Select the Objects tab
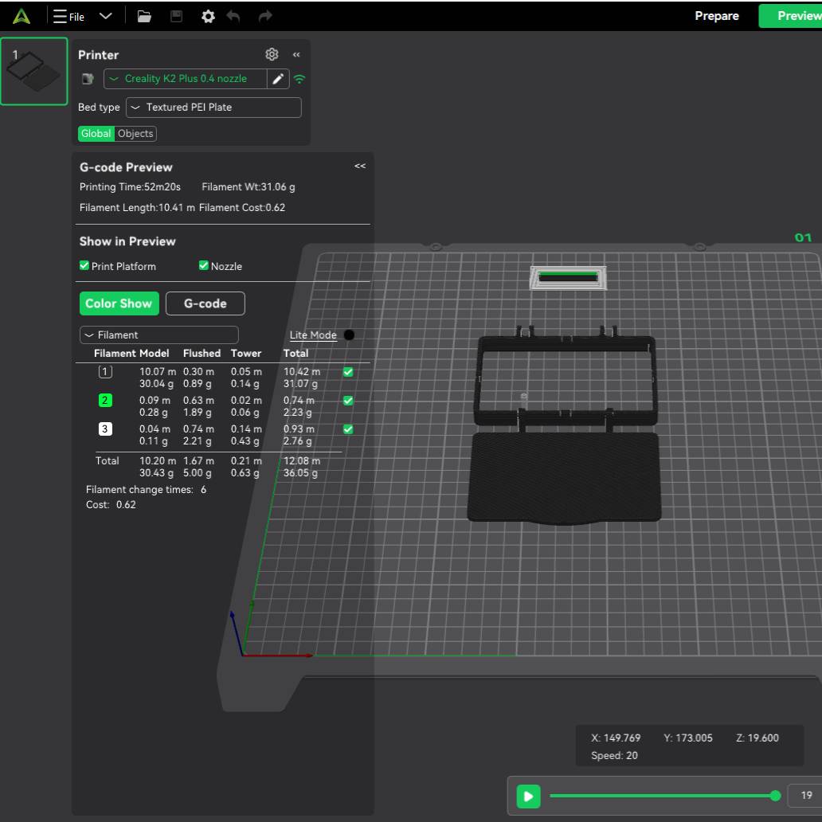This screenshot has height=822, width=822. [135, 134]
